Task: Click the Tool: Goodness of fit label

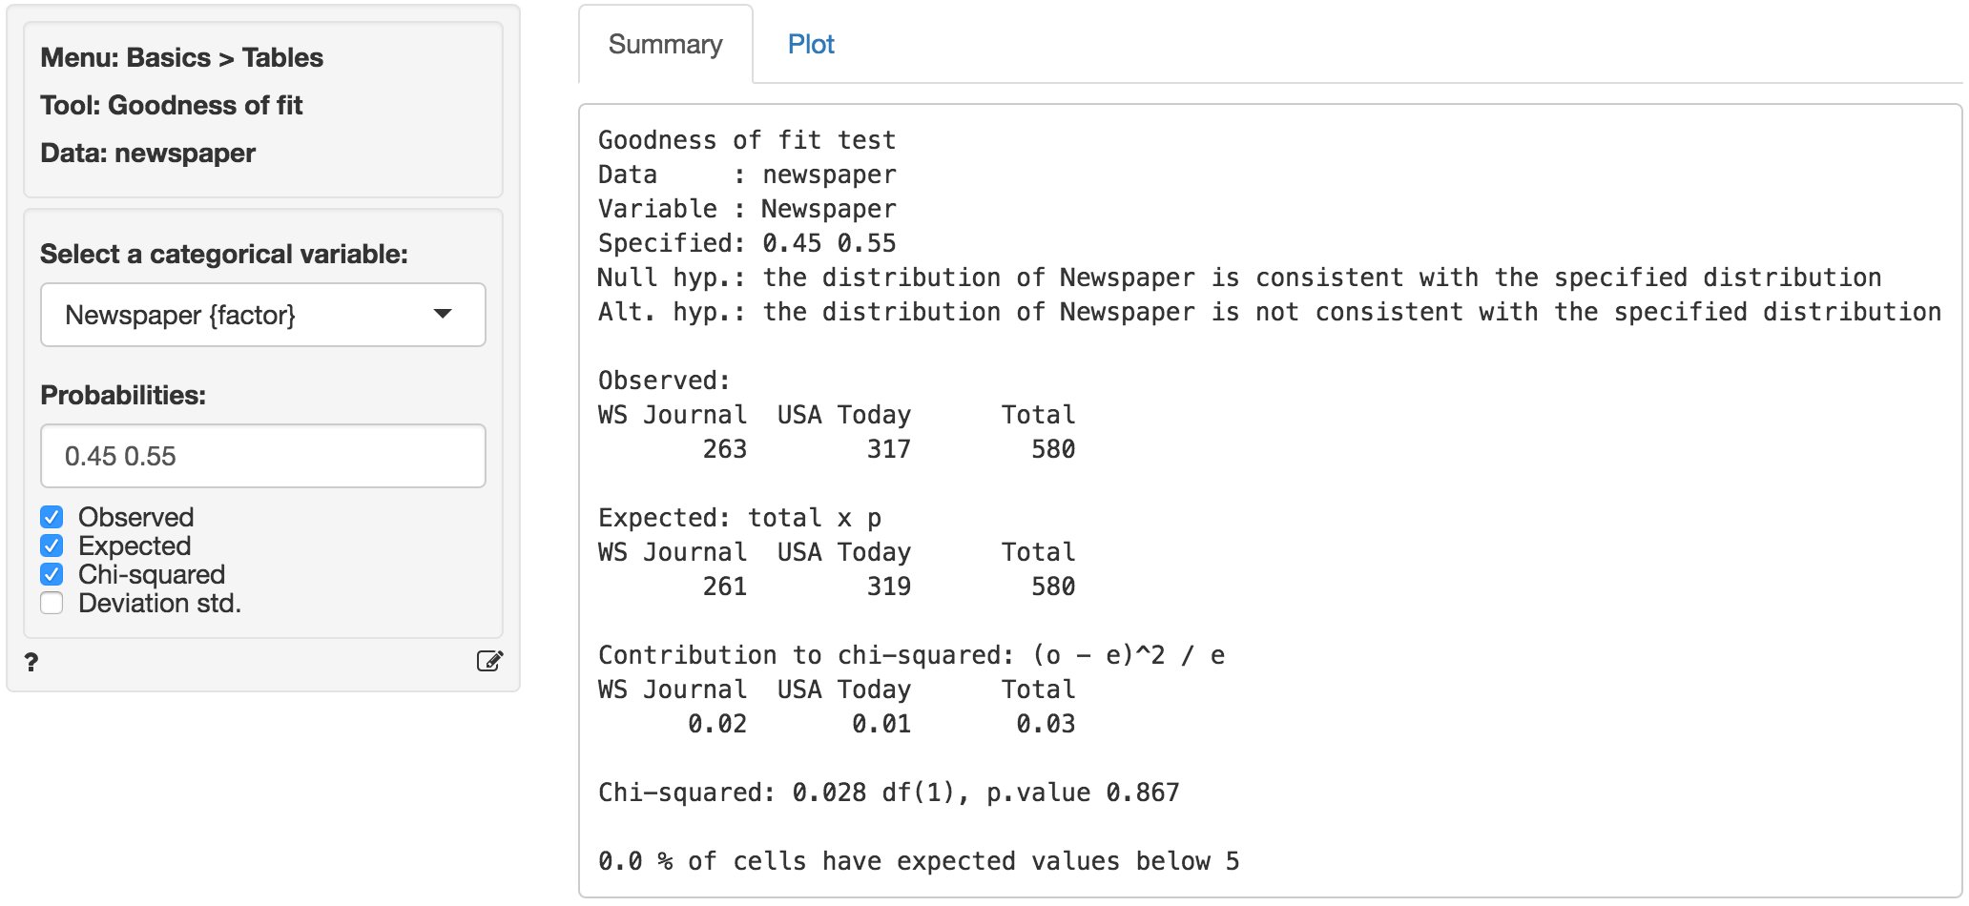Action: click(171, 105)
